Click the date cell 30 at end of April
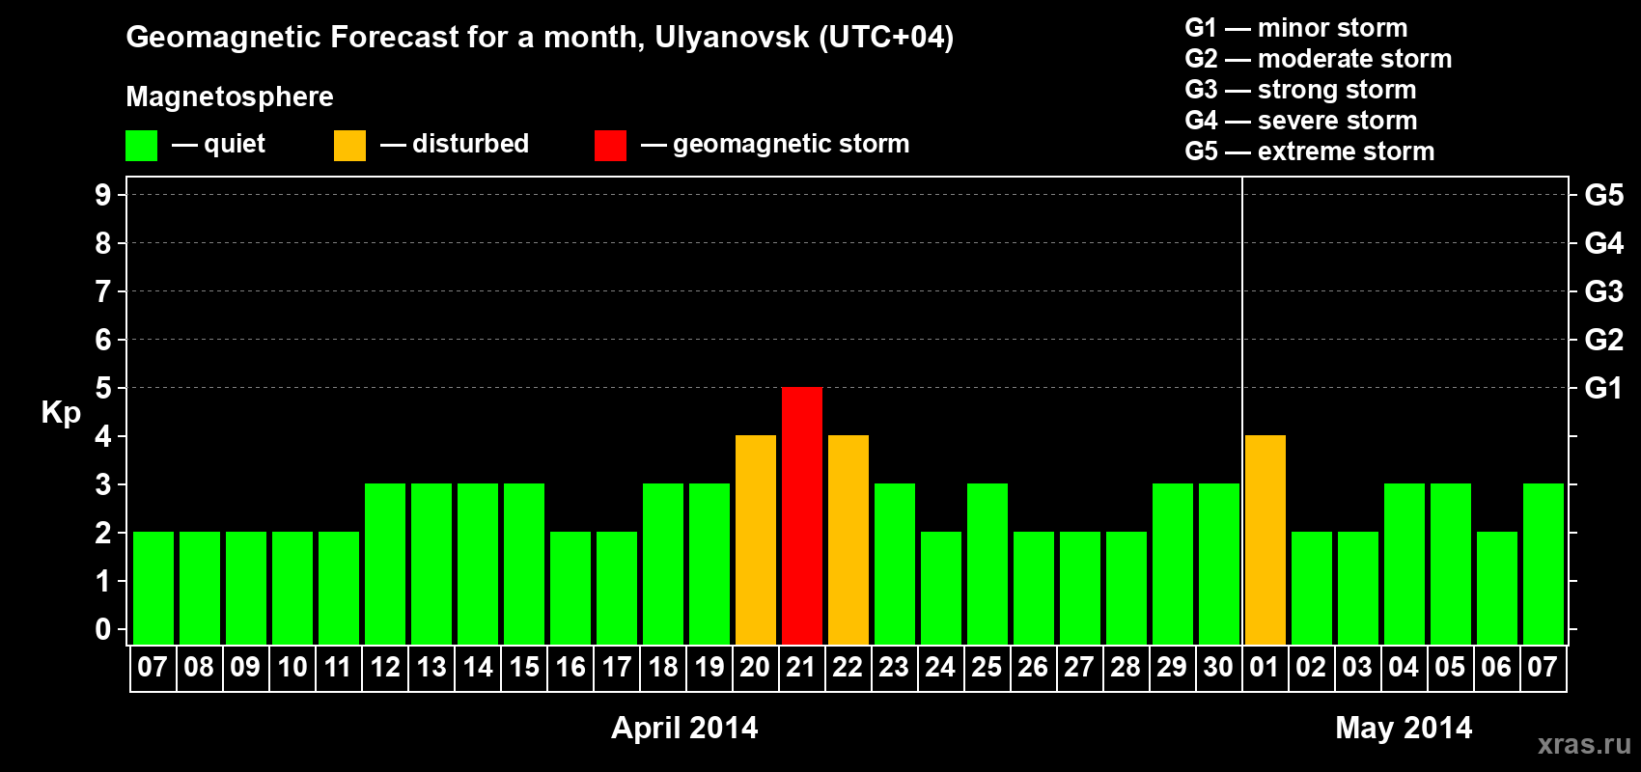This screenshot has width=1641, height=772. click(x=1218, y=668)
